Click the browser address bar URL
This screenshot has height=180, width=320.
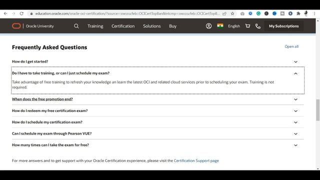[127, 13]
